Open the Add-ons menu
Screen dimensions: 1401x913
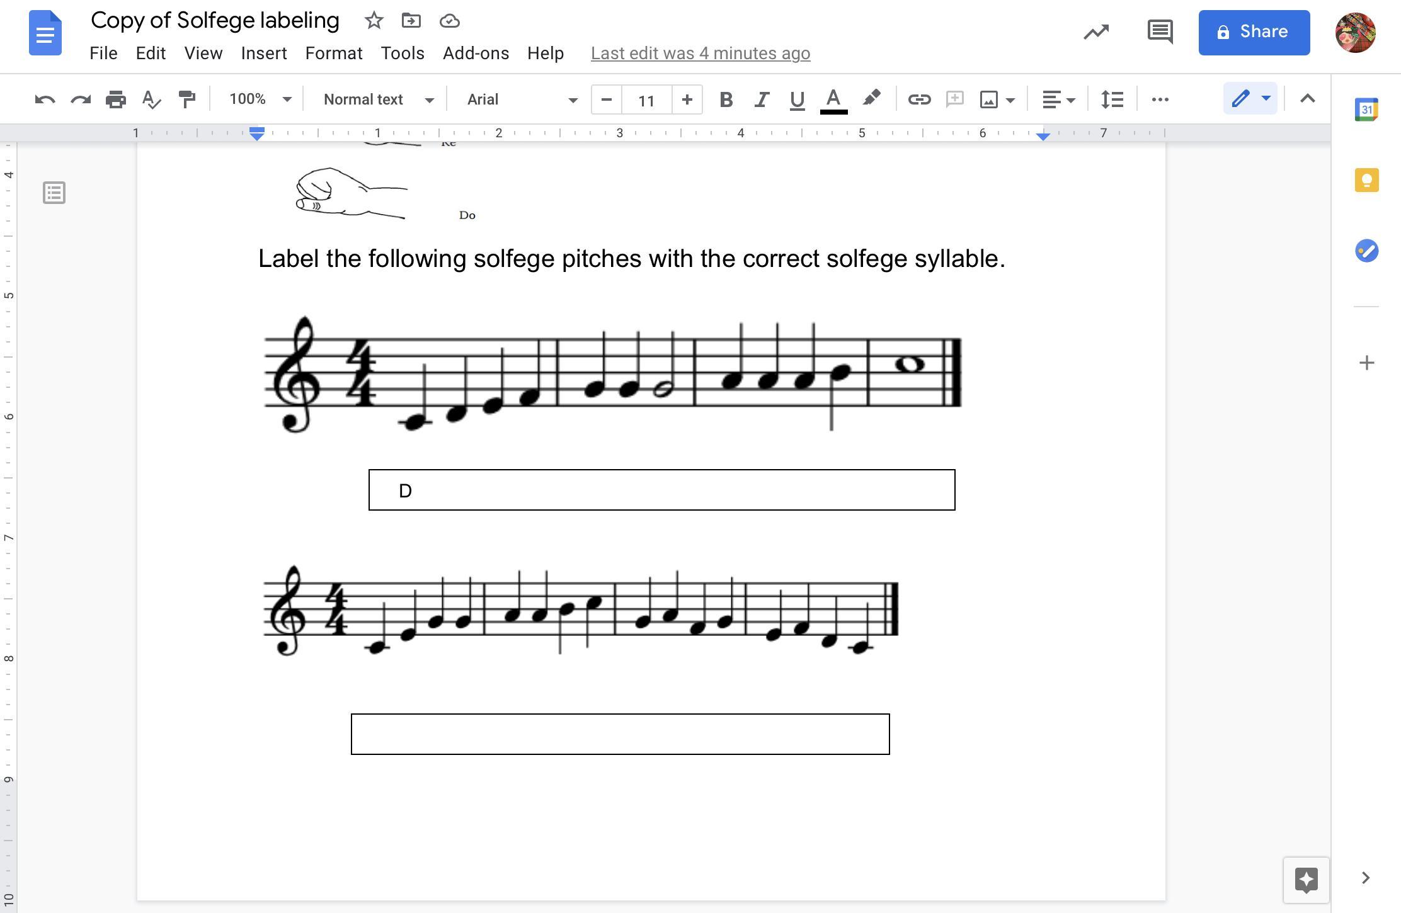(476, 54)
